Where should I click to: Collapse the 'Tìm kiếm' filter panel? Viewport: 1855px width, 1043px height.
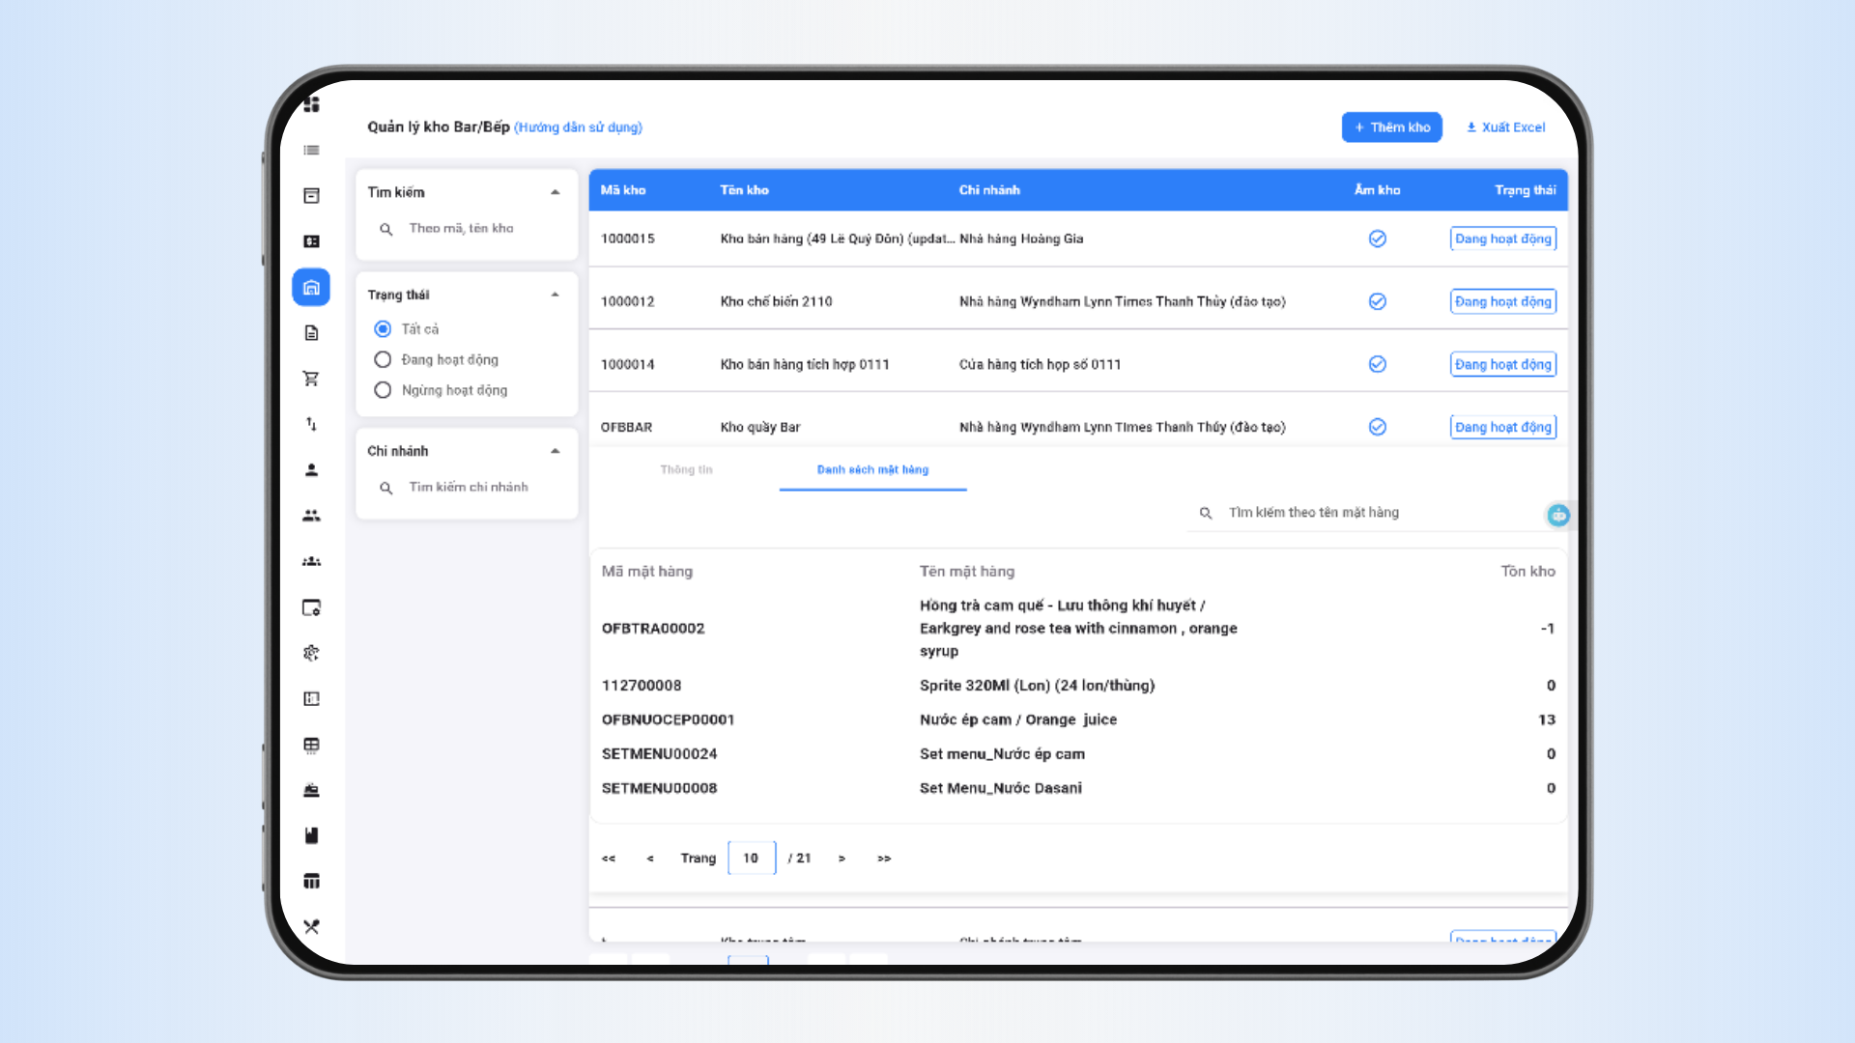click(556, 192)
